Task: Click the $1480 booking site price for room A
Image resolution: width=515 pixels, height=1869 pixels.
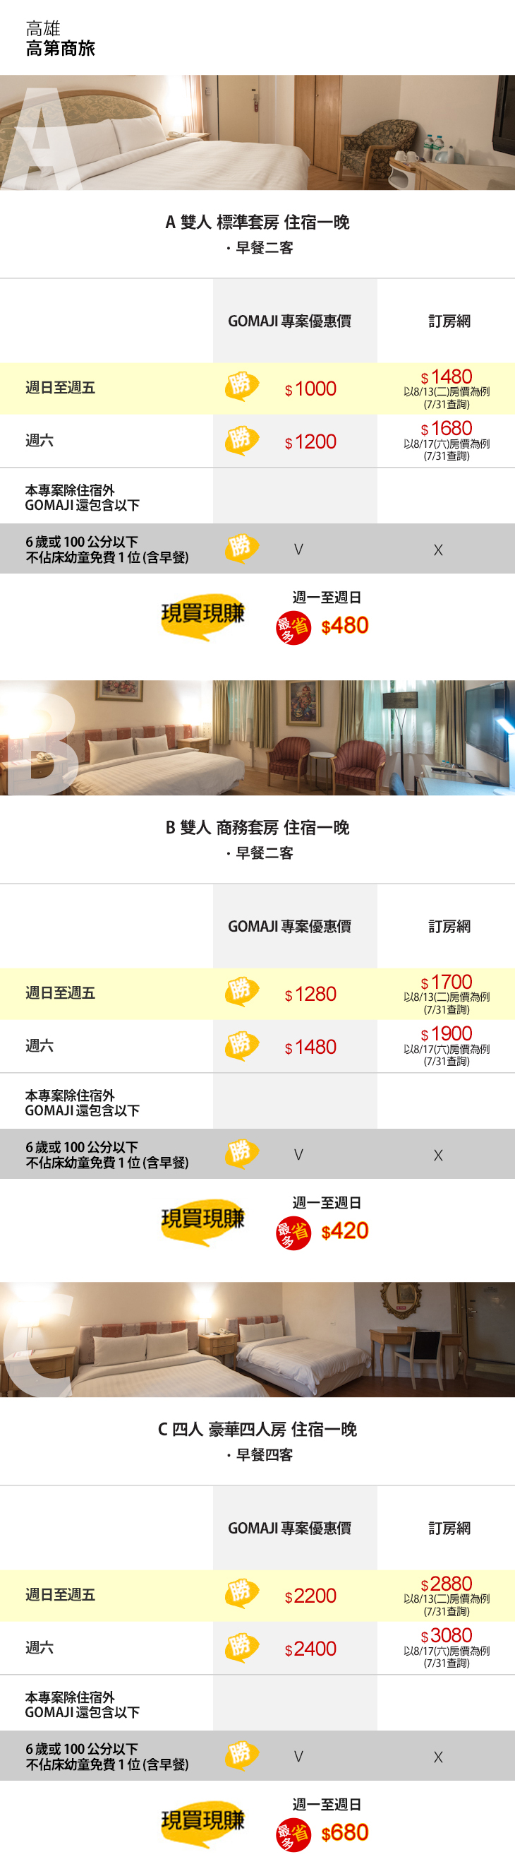Action: click(x=446, y=377)
